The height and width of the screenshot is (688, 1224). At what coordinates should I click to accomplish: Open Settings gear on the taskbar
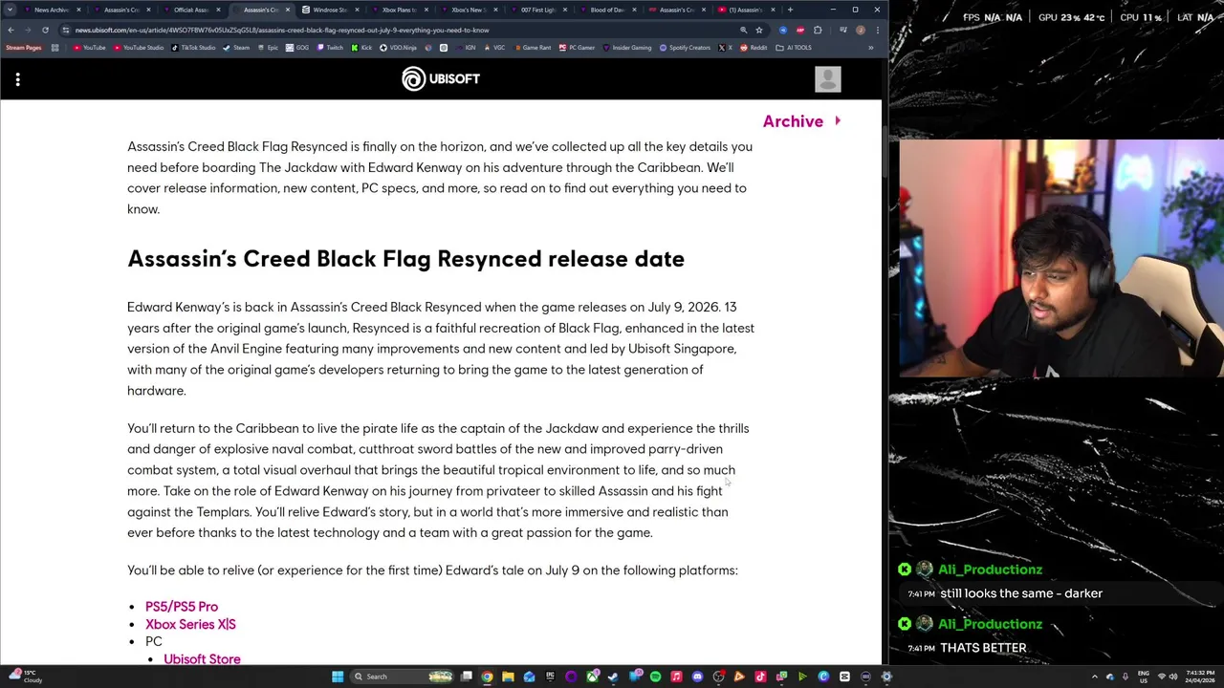886,677
